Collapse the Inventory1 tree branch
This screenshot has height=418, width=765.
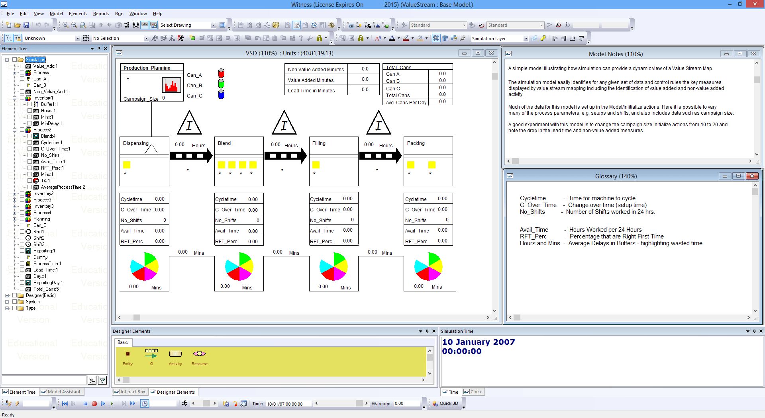coord(14,98)
